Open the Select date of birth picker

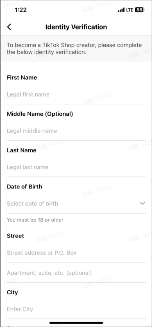point(76,204)
